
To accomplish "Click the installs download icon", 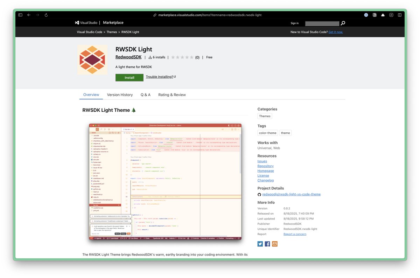I will coord(150,57).
